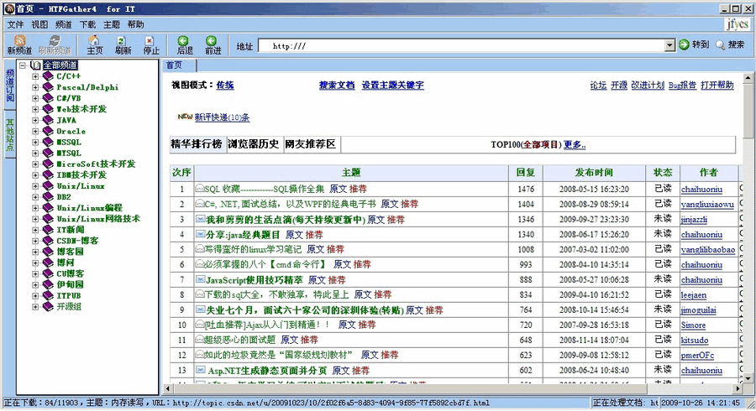Click the C/C++ channel book icon

click(x=48, y=76)
